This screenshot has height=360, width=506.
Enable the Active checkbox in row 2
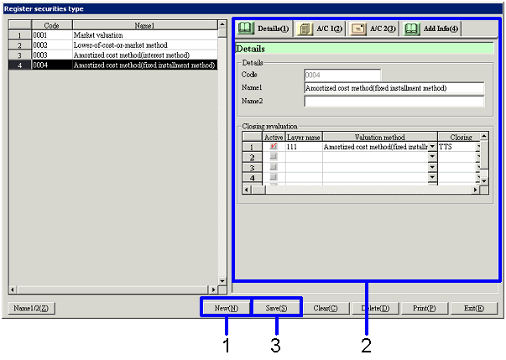tap(274, 157)
